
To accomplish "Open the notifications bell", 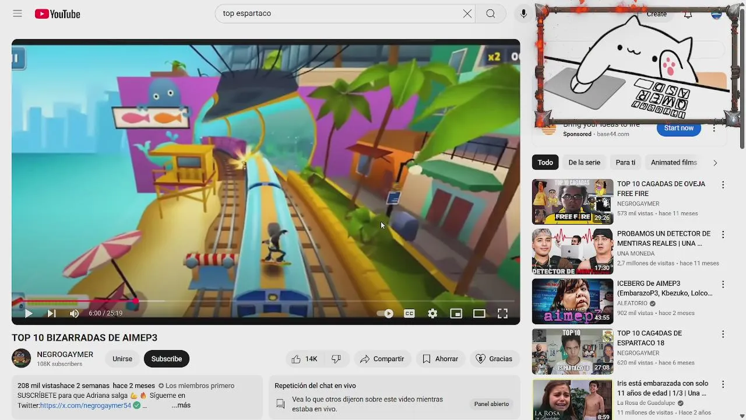I will pos(688,14).
